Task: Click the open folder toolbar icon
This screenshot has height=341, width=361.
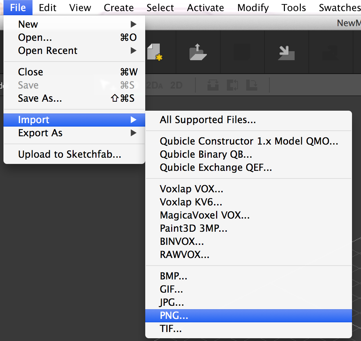Action: coord(198,52)
